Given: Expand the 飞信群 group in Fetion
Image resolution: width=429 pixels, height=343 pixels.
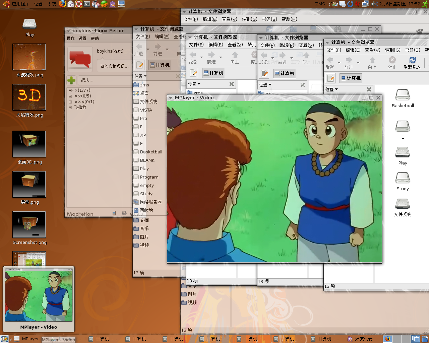Looking at the screenshot, I should [x=70, y=108].
